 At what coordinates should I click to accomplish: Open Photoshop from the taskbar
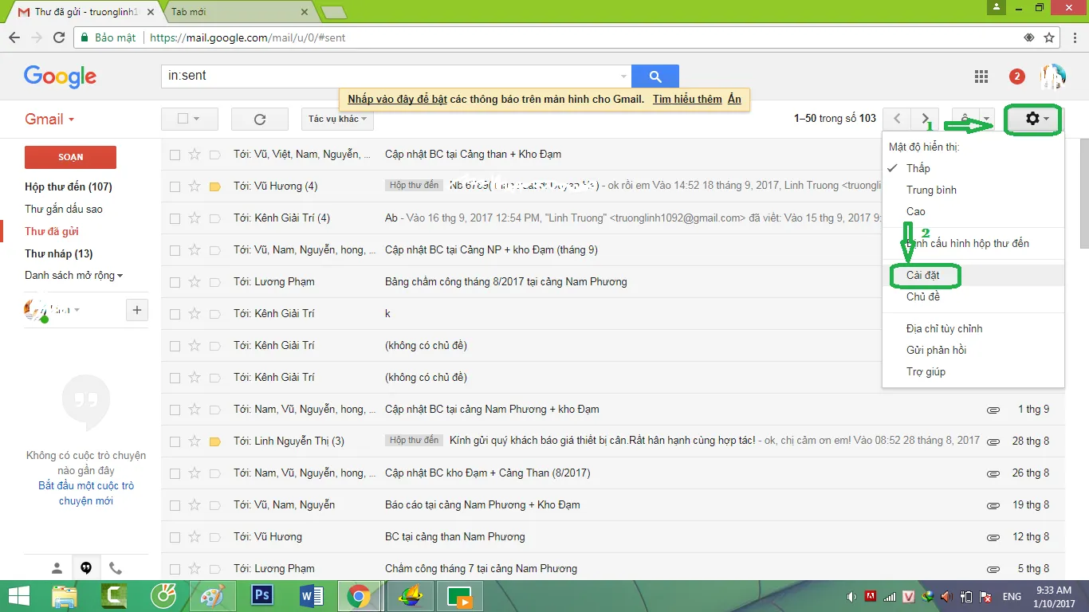coord(261,596)
